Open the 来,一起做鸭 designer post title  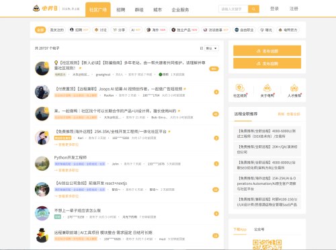click(116, 111)
